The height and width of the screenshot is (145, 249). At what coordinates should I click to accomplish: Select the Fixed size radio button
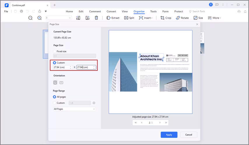[55, 51]
